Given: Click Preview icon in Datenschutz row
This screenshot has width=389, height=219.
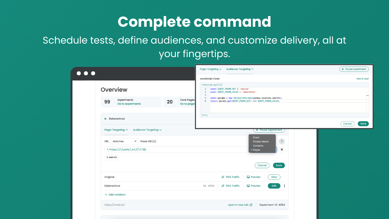Looking at the screenshot, I should [x=248, y=186].
